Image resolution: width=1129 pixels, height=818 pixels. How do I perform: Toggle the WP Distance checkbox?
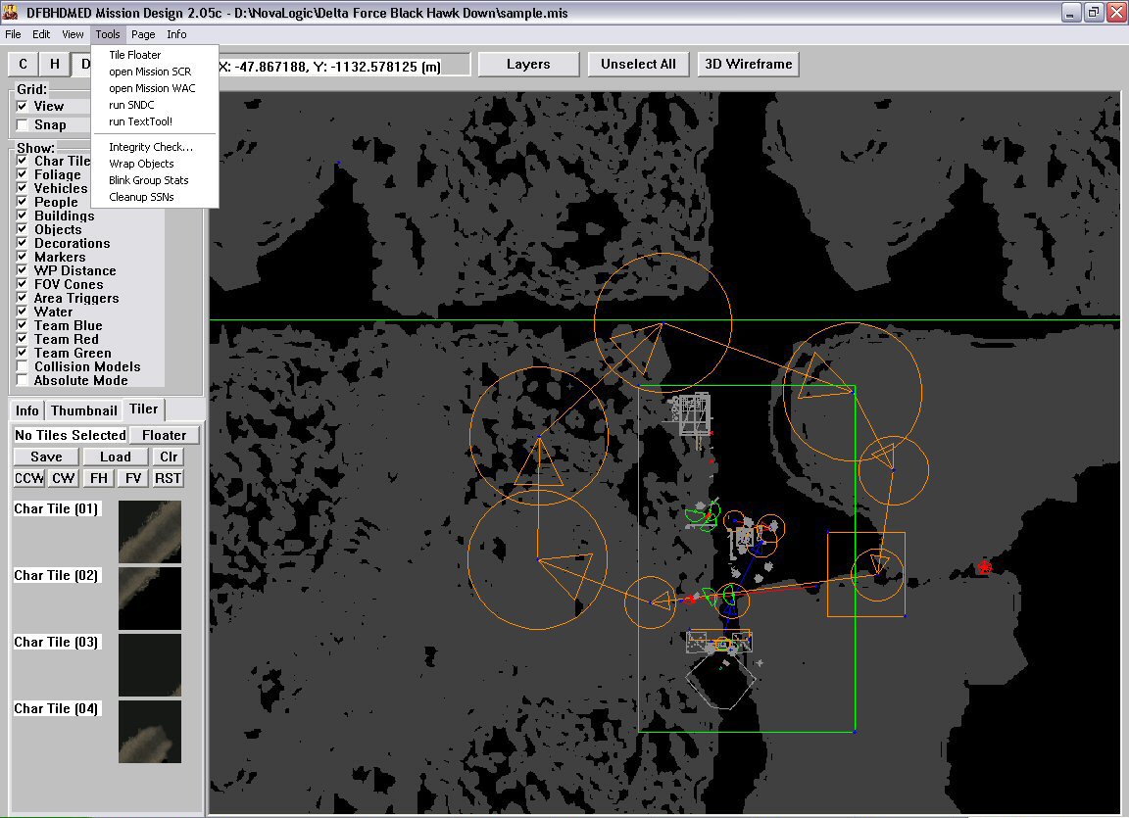click(x=23, y=269)
